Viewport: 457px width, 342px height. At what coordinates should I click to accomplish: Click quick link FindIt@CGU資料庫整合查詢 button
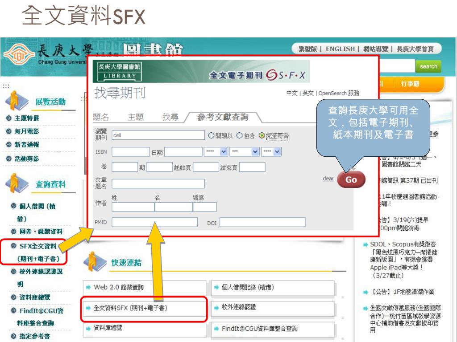[x=273, y=329]
